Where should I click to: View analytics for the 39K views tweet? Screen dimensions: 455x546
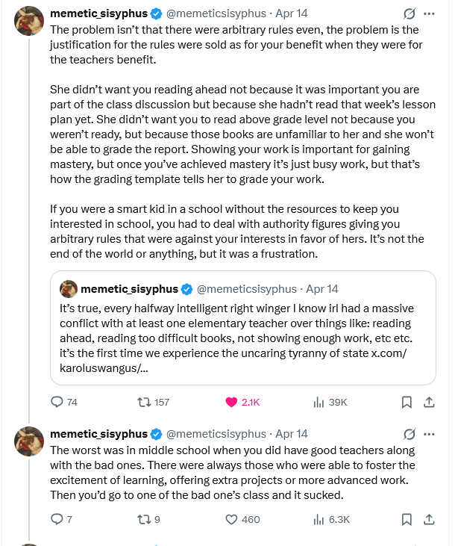[319, 402]
